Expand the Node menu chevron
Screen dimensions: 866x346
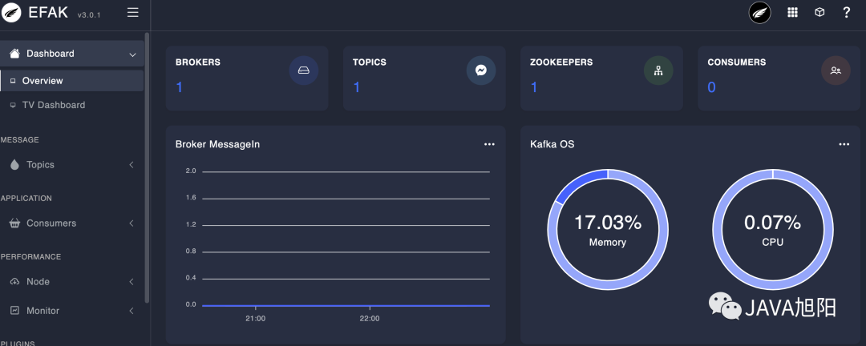132,281
